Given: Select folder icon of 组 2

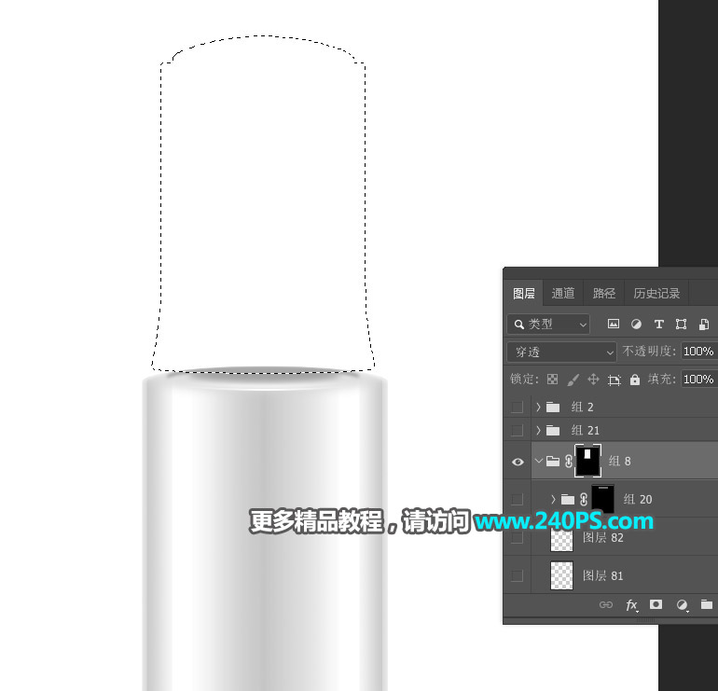Looking at the screenshot, I should coord(553,407).
